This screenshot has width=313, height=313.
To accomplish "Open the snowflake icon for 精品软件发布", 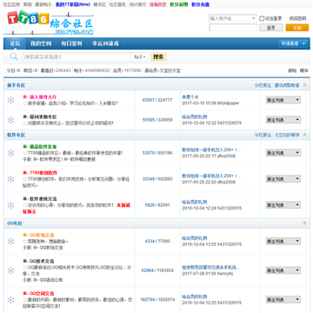I will [x=10, y=153].
